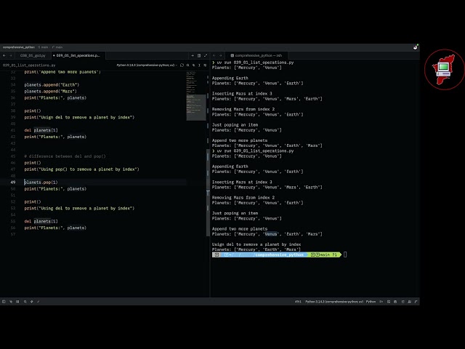Click the code actions sparkle icon in editor toolbar
This screenshot has height=349, width=465.
coord(194,65)
